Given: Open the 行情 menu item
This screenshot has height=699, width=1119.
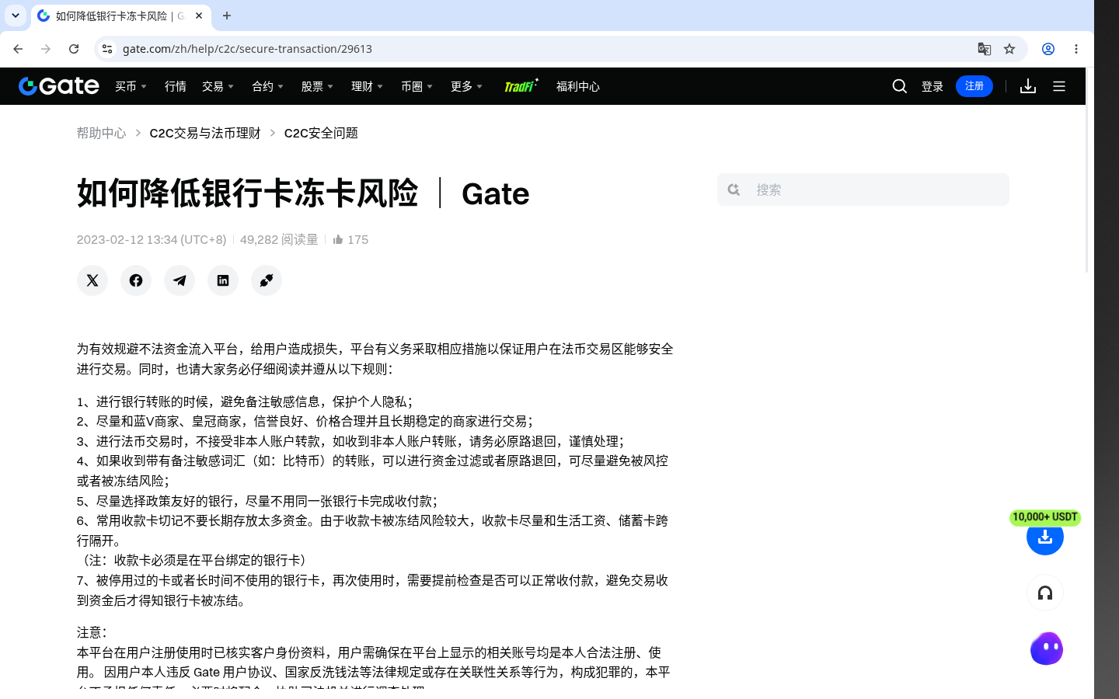Looking at the screenshot, I should pos(176,86).
